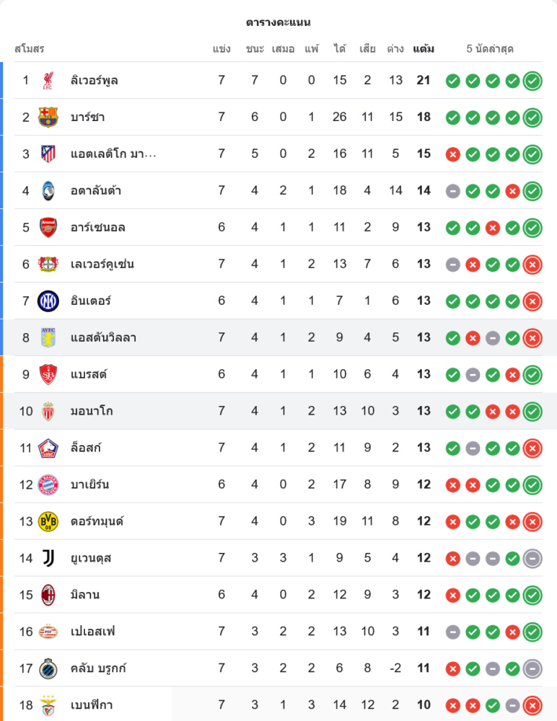This screenshot has height=721, width=557.
Task: Click the Dortmund BVB crest
Action: 48,521
